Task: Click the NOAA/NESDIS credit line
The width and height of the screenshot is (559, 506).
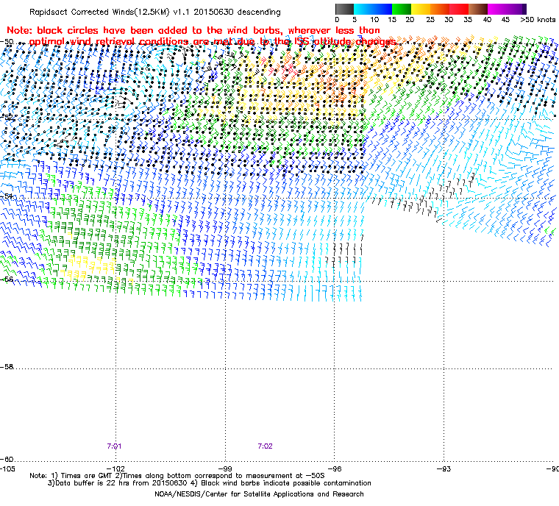Action: click(259, 494)
